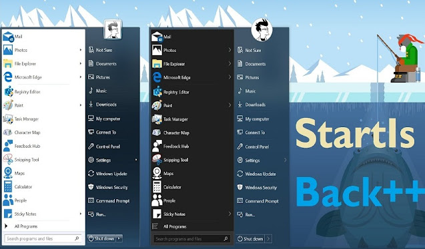Image resolution: width=425 pixels, height=249 pixels.
Task: Expand the Microsoft Edge arrow in the light menu
Action: (x=81, y=77)
